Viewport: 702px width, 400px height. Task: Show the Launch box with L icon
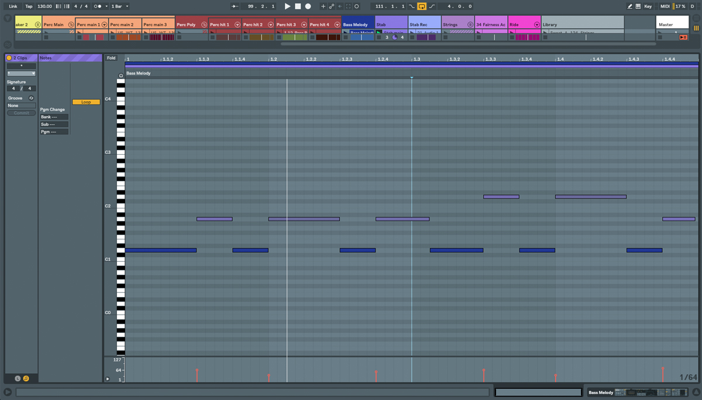(18, 378)
